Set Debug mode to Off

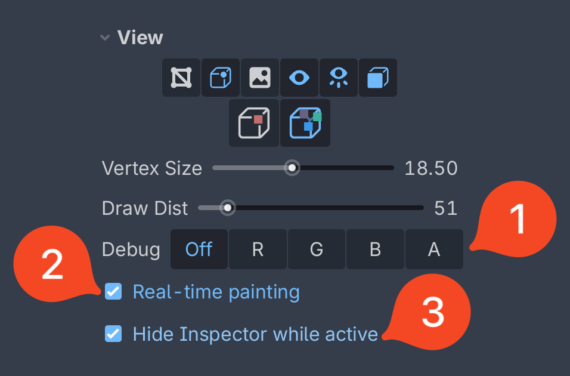coord(199,249)
